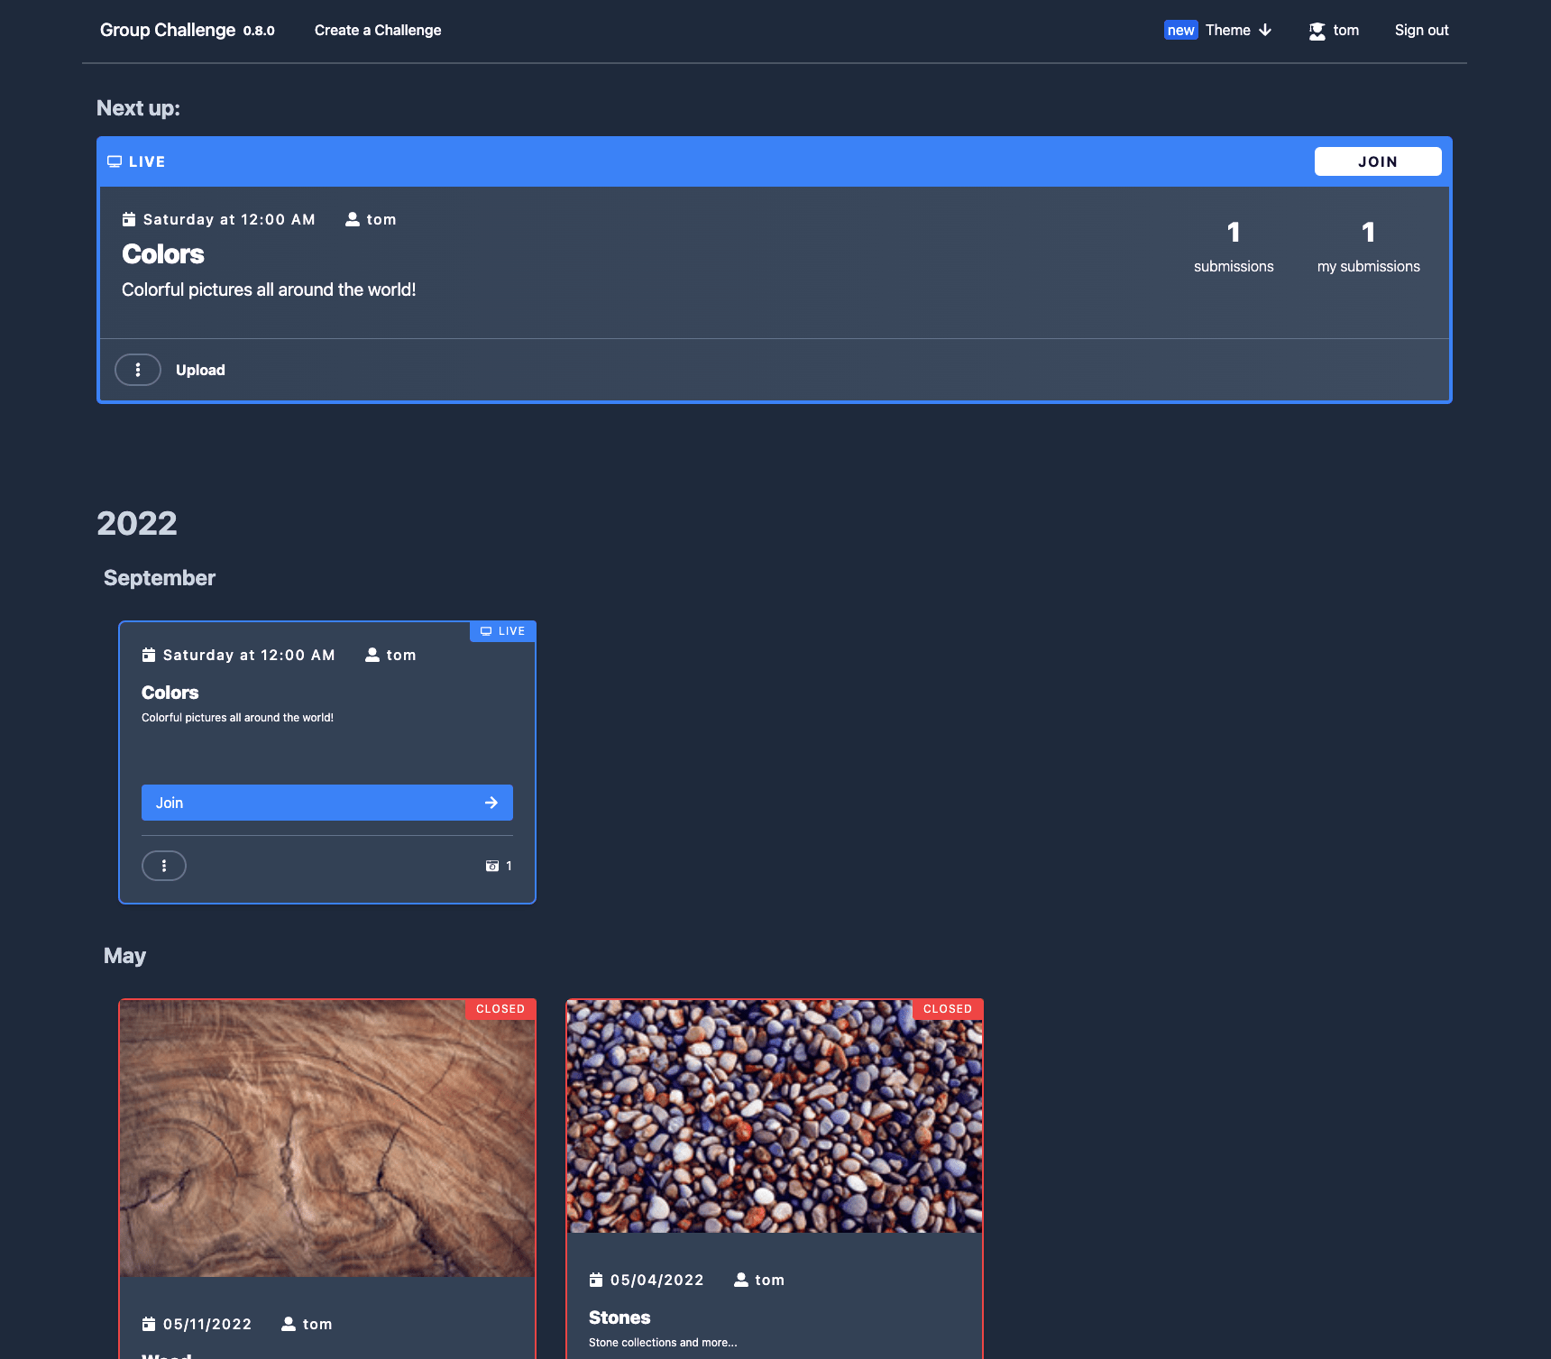
Task: Click CLOSED badge on the wood challenge card
Action: [500, 1009]
